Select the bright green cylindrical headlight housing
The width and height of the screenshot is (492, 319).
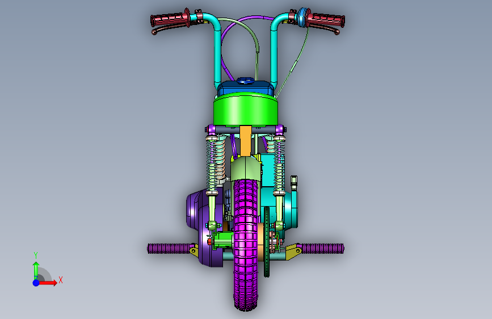pyautogui.click(x=246, y=110)
